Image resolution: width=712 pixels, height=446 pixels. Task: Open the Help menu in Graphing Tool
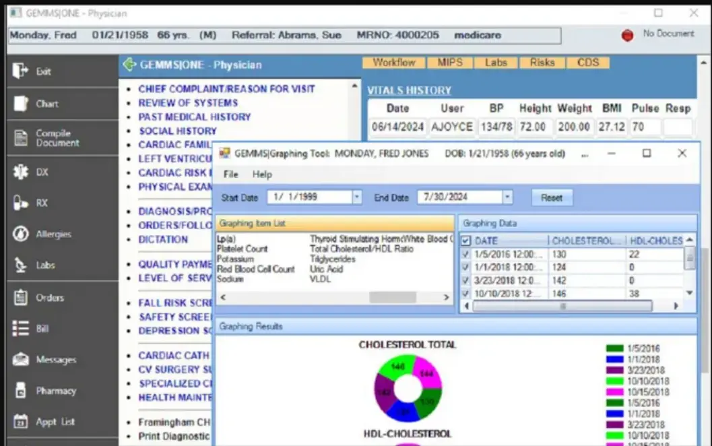coord(262,174)
